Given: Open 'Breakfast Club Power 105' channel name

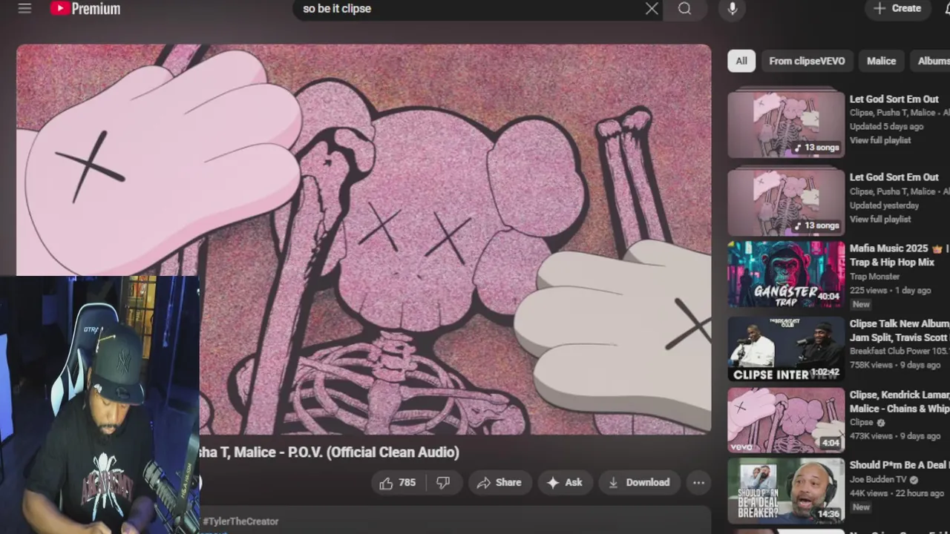Looking at the screenshot, I should tap(900, 352).
